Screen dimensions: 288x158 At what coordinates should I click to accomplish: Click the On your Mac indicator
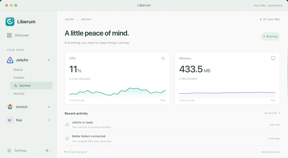coord(270,19)
